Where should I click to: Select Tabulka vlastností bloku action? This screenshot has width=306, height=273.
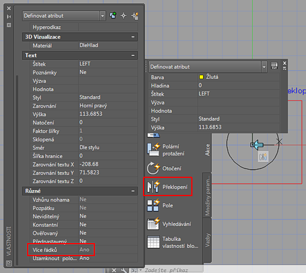(x=173, y=242)
